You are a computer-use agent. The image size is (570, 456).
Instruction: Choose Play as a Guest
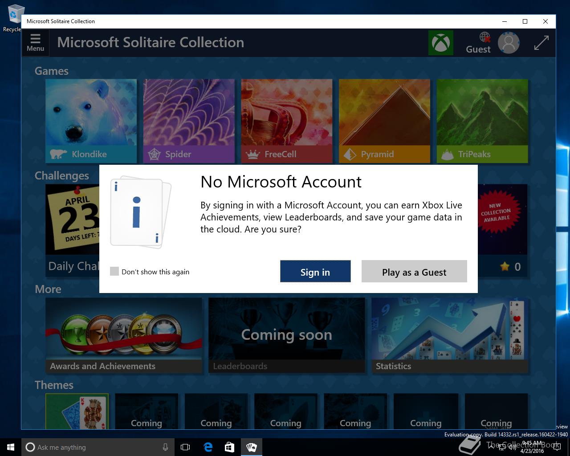coord(414,271)
